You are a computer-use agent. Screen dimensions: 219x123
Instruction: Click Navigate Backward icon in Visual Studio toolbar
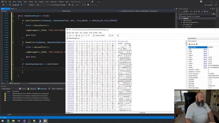point(3,5)
